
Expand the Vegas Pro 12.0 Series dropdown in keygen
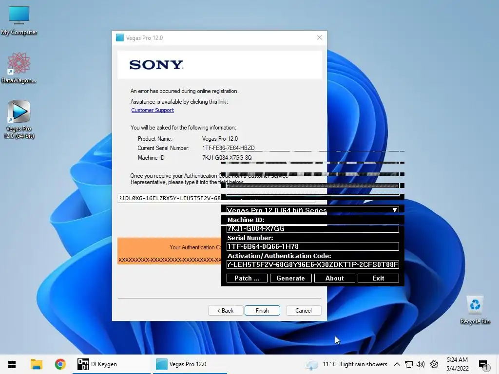(x=395, y=210)
